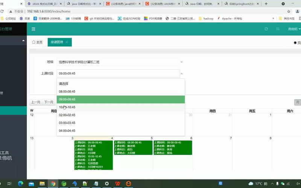Show hidden system tray icons
The height and width of the screenshot is (188, 301).
pyautogui.click(x=272, y=183)
